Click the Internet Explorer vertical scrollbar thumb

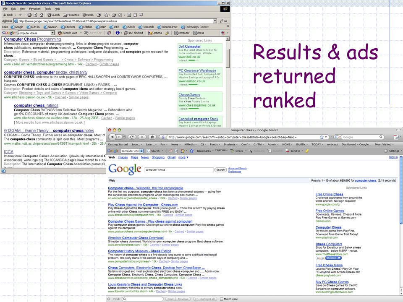tap(228, 58)
